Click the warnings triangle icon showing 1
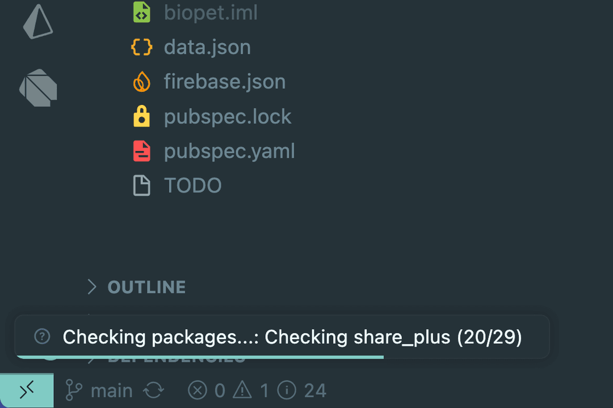613x408 pixels. [242, 390]
